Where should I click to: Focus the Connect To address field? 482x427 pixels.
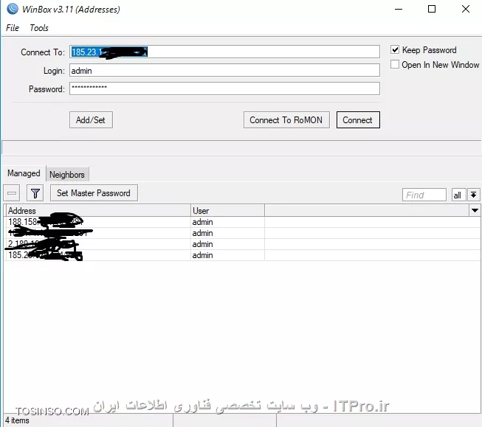point(224,52)
